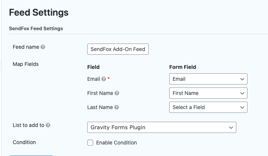Click the help icon beside Feed name
268x156 pixels.
[x=43, y=47]
